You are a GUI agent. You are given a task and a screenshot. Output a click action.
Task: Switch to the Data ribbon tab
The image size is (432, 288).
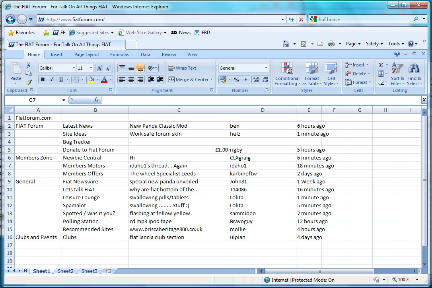146,54
